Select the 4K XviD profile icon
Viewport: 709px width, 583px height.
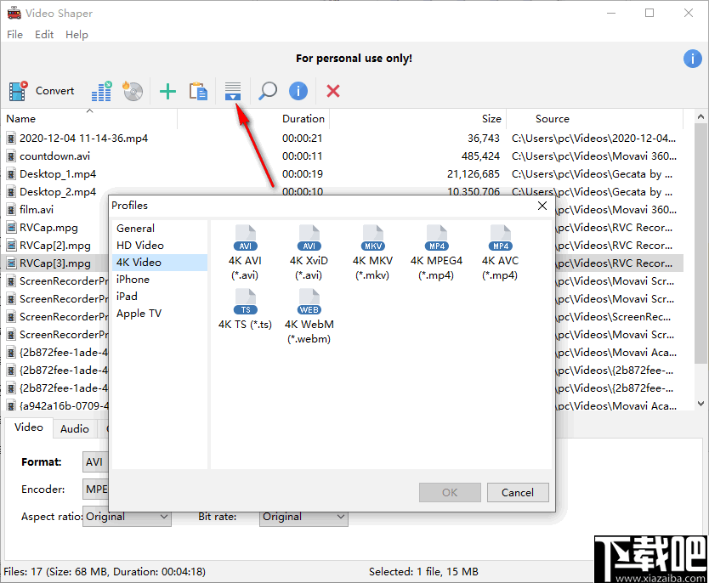[309, 238]
